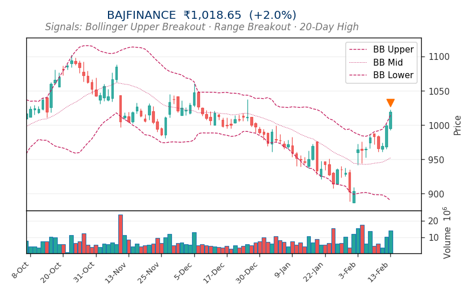
Task: Click the 25-Nov date label
Action: click(x=149, y=273)
